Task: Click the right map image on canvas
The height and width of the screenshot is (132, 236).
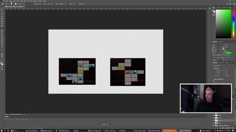Action: [128, 72]
